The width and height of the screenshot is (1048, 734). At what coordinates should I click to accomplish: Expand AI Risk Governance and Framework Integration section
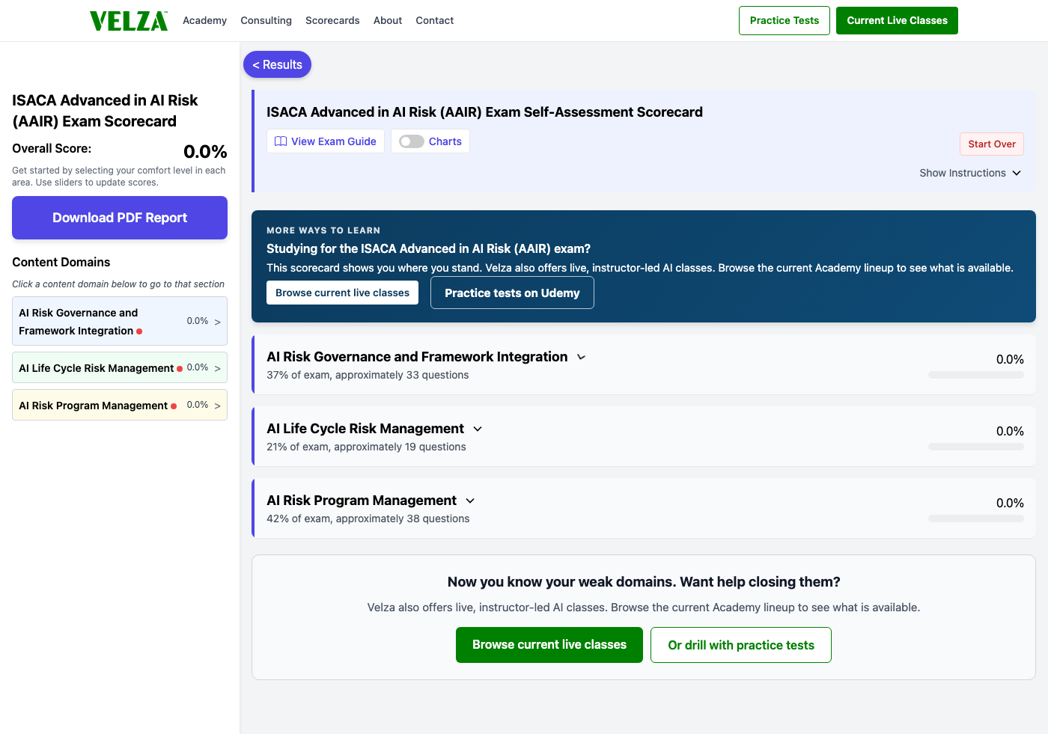(582, 358)
